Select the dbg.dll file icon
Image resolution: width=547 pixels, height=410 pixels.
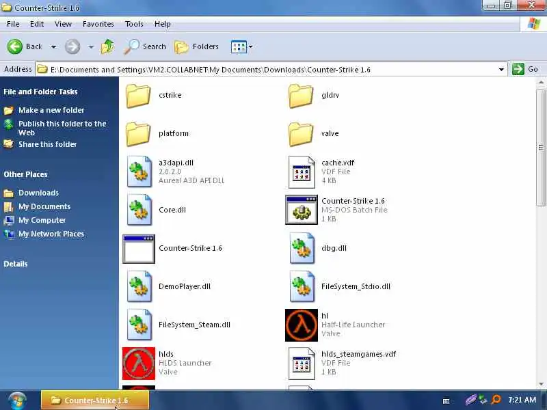point(302,248)
